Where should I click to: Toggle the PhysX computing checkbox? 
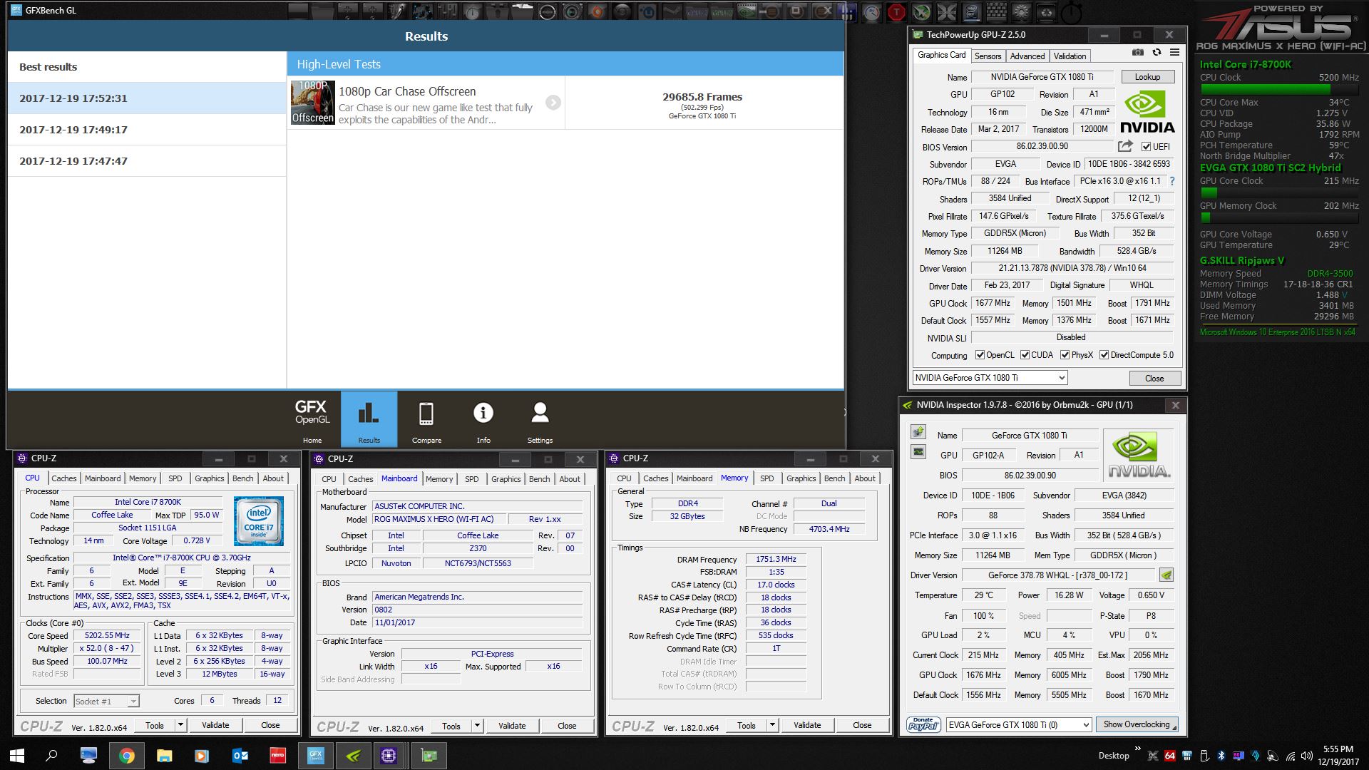pos(1065,355)
